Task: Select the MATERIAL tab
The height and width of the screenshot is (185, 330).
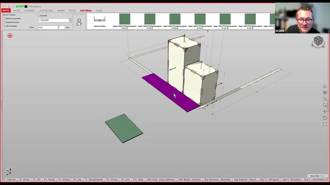Action: pos(86,11)
